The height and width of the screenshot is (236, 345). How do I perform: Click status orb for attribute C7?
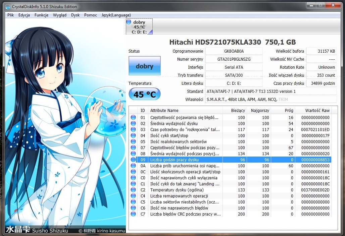(x=133, y=214)
